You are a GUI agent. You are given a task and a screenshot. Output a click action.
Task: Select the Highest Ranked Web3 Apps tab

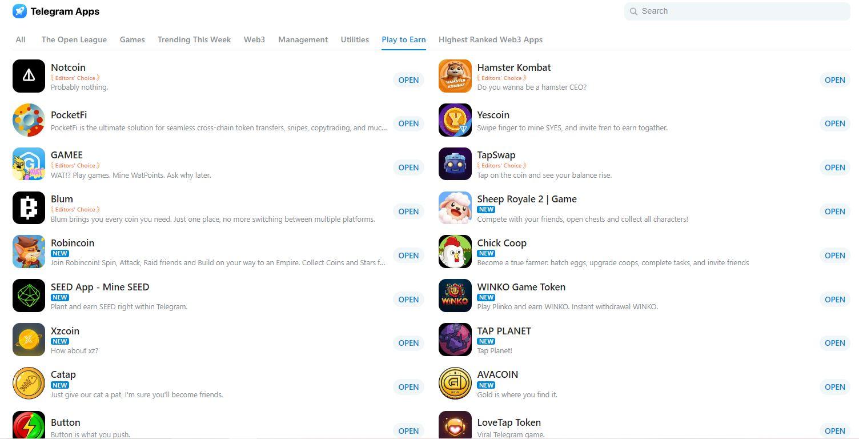[x=491, y=39]
